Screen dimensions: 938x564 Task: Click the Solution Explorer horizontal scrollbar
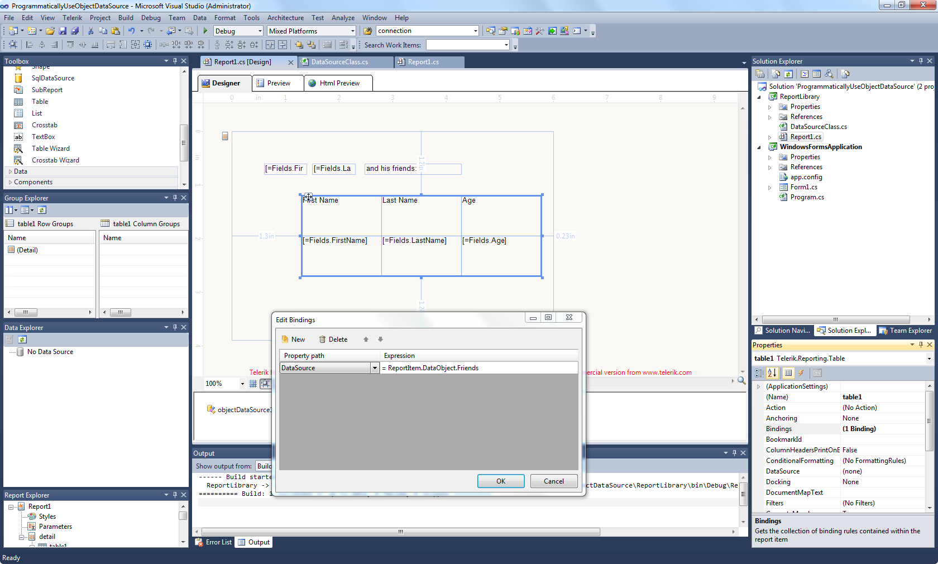(x=836, y=319)
